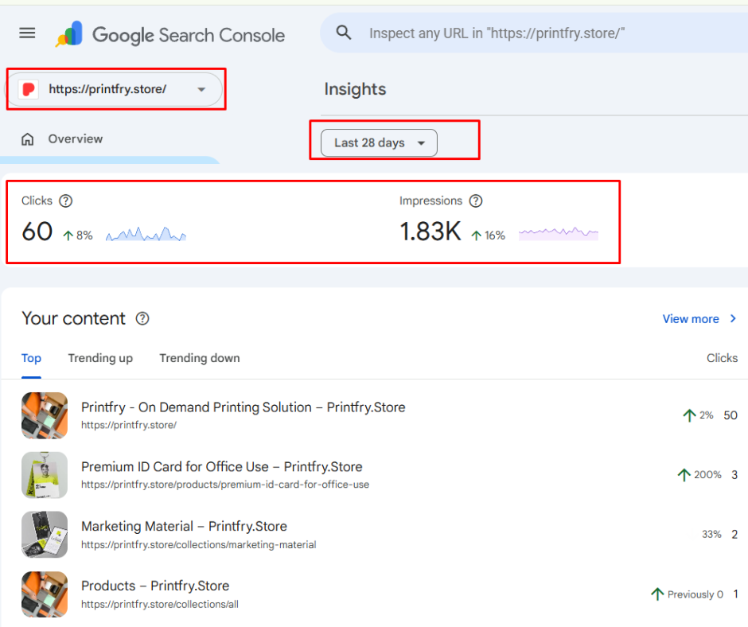Switch to the Trending down tab
748x627 pixels.
[x=199, y=358]
